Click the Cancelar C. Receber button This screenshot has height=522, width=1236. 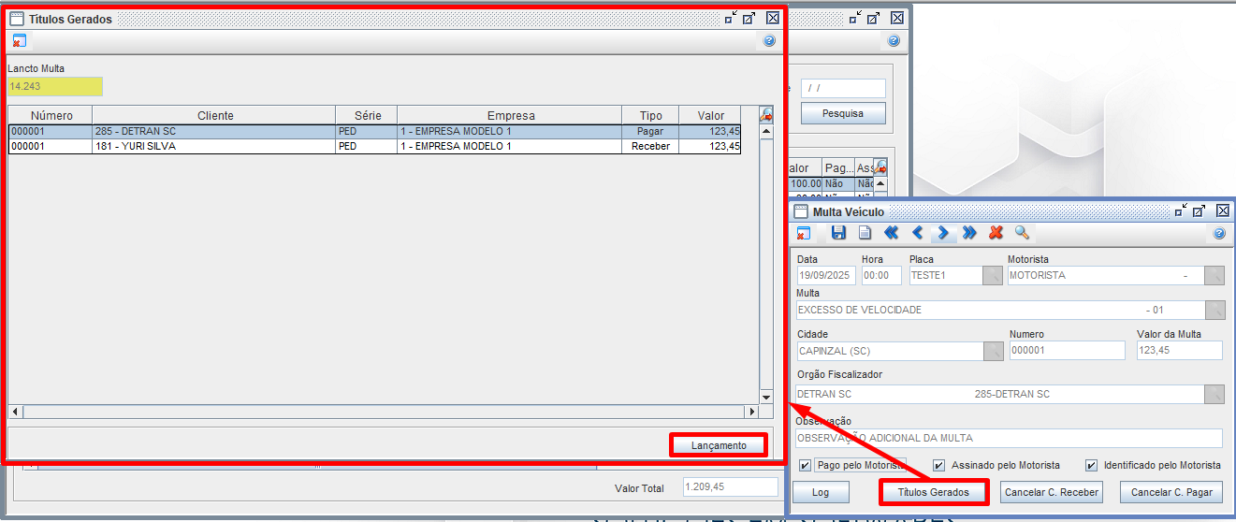tap(1050, 492)
